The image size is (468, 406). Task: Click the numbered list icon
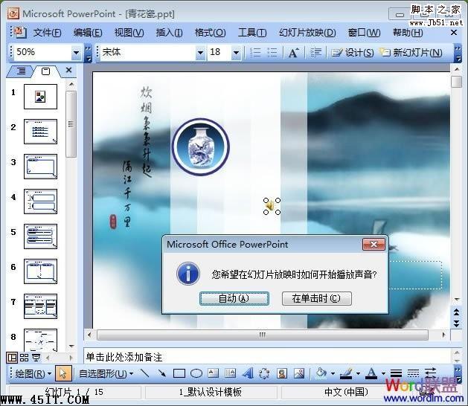pos(255,53)
